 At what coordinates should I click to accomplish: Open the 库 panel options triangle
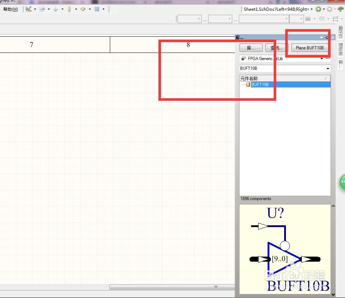(322, 37)
